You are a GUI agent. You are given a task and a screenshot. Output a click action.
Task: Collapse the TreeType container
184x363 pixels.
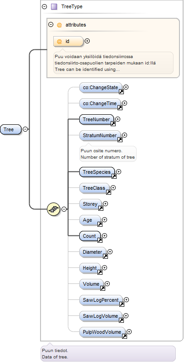coord(44,6)
